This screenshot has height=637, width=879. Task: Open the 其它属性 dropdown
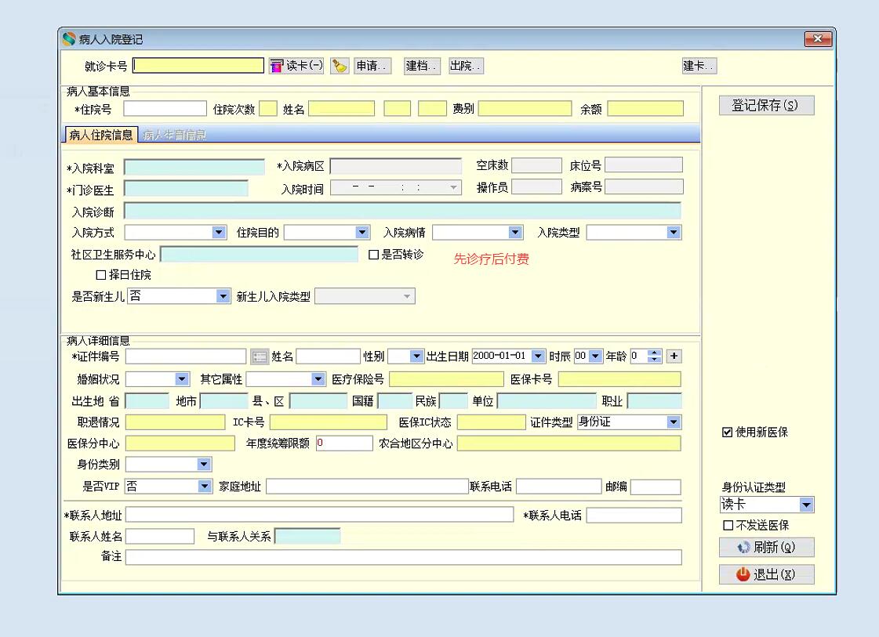point(318,379)
